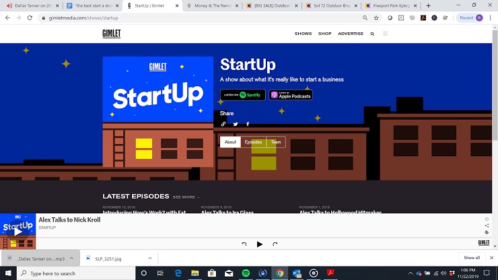Image resolution: width=498 pixels, height=280 pixels.
Task: Expand options for Dallas Tanner mp3 download
Action: (x=71, y=258)
